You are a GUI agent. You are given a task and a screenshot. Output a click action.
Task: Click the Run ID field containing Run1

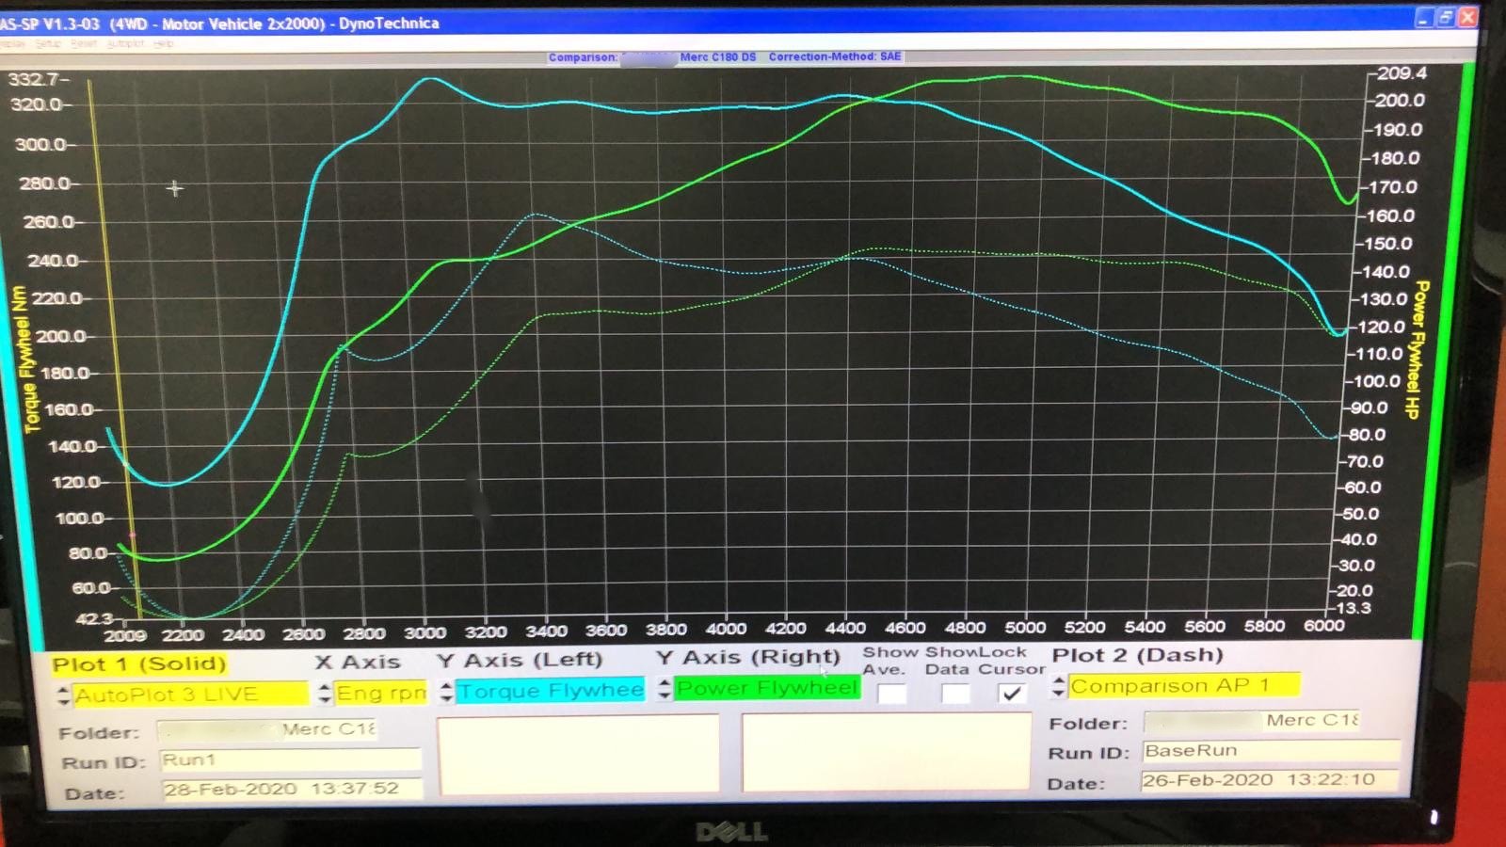(x=290, y=759)
